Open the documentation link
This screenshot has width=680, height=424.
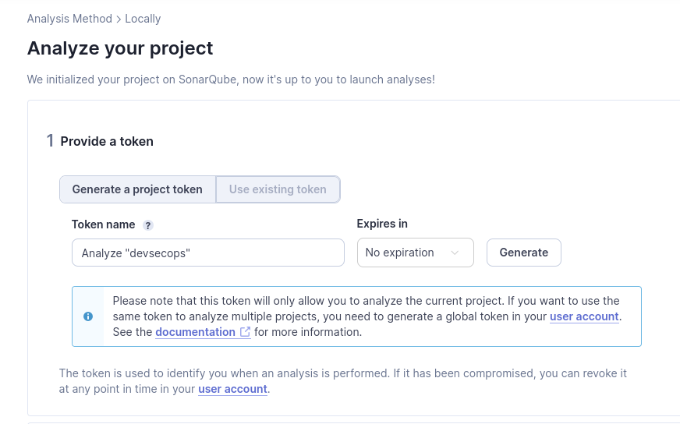(x=195, y=332)
